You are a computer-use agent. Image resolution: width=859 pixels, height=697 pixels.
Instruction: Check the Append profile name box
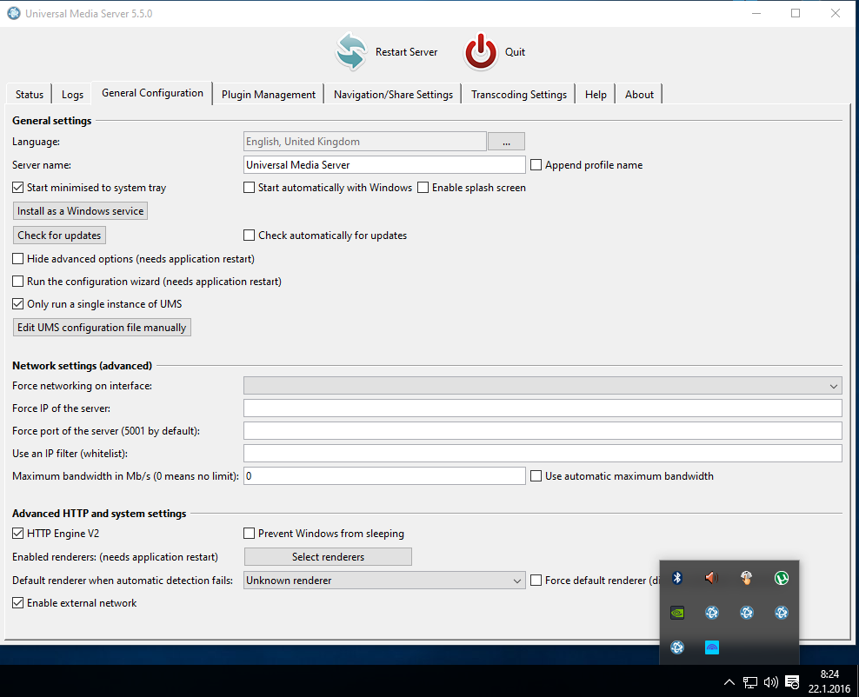coord(536,165)
